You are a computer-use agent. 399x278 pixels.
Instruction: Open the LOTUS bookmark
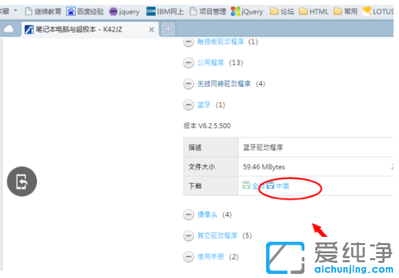point(378,12)
